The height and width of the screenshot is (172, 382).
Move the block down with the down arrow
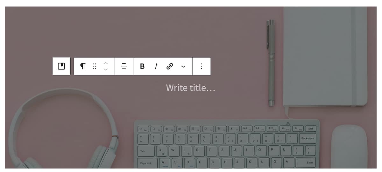[106, 69]
